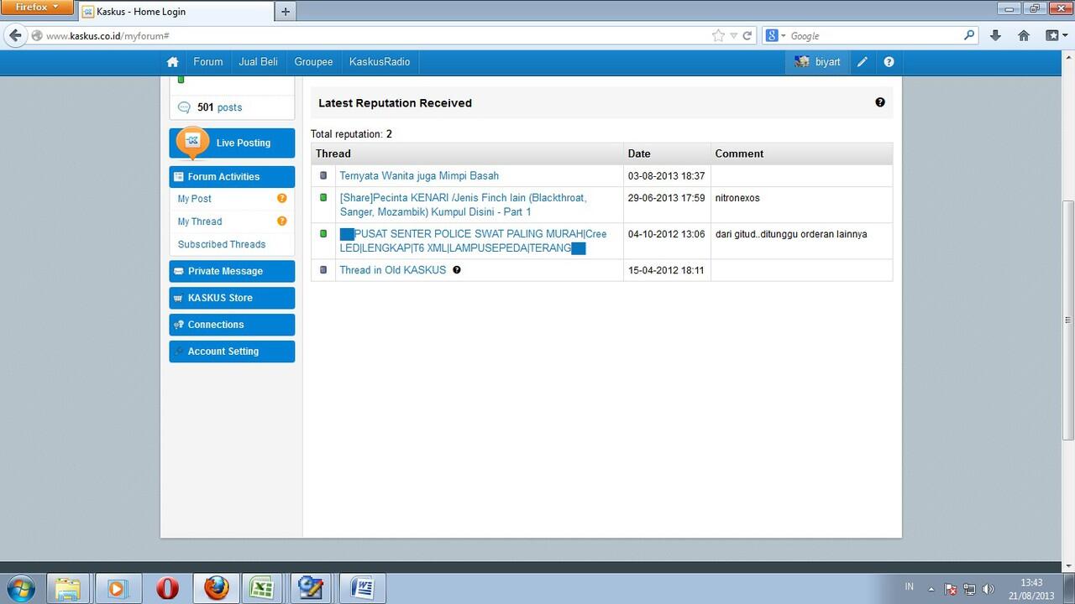This screenshot has height=604, width=1075.
Task: Click the orange badge beside My Thread
Action: coord(282,221)
